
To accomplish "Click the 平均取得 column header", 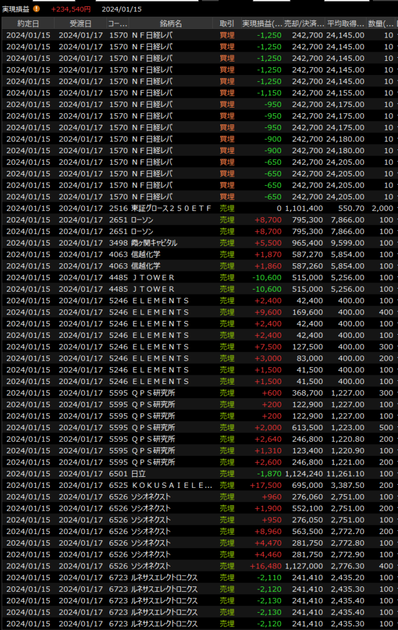I will click(x=345, y=23).
